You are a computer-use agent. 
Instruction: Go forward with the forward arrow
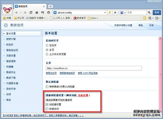pos(25,13)
